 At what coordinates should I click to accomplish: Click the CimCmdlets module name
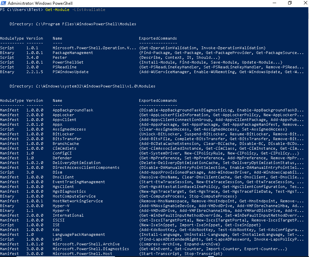64,148
